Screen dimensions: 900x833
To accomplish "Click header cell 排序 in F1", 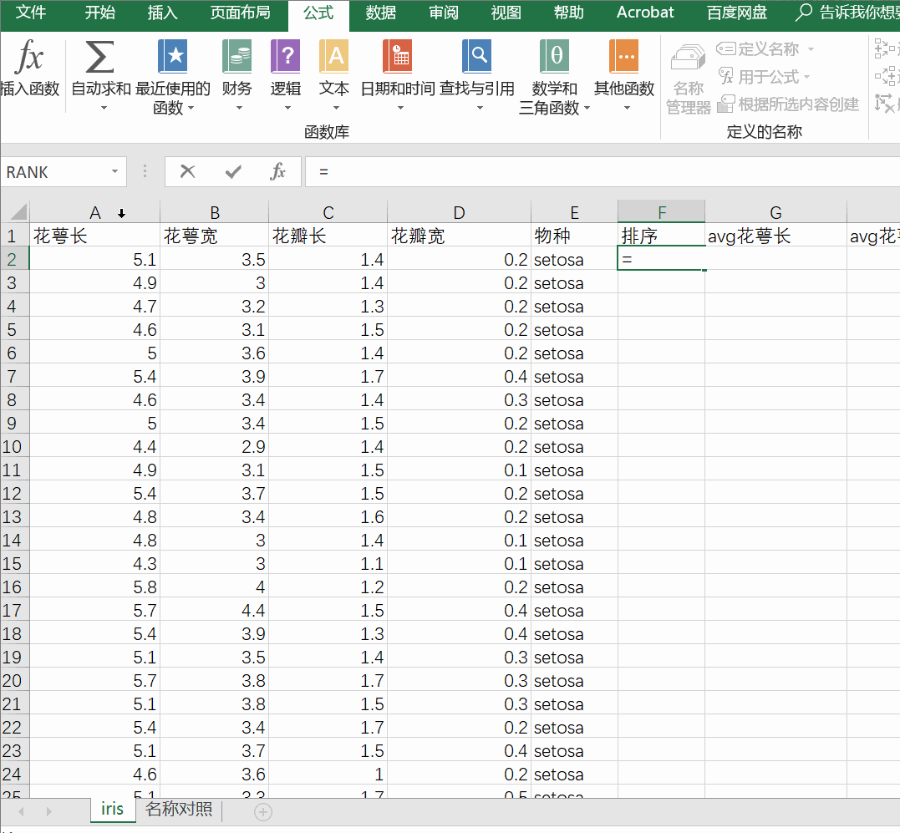I will 661,236.
